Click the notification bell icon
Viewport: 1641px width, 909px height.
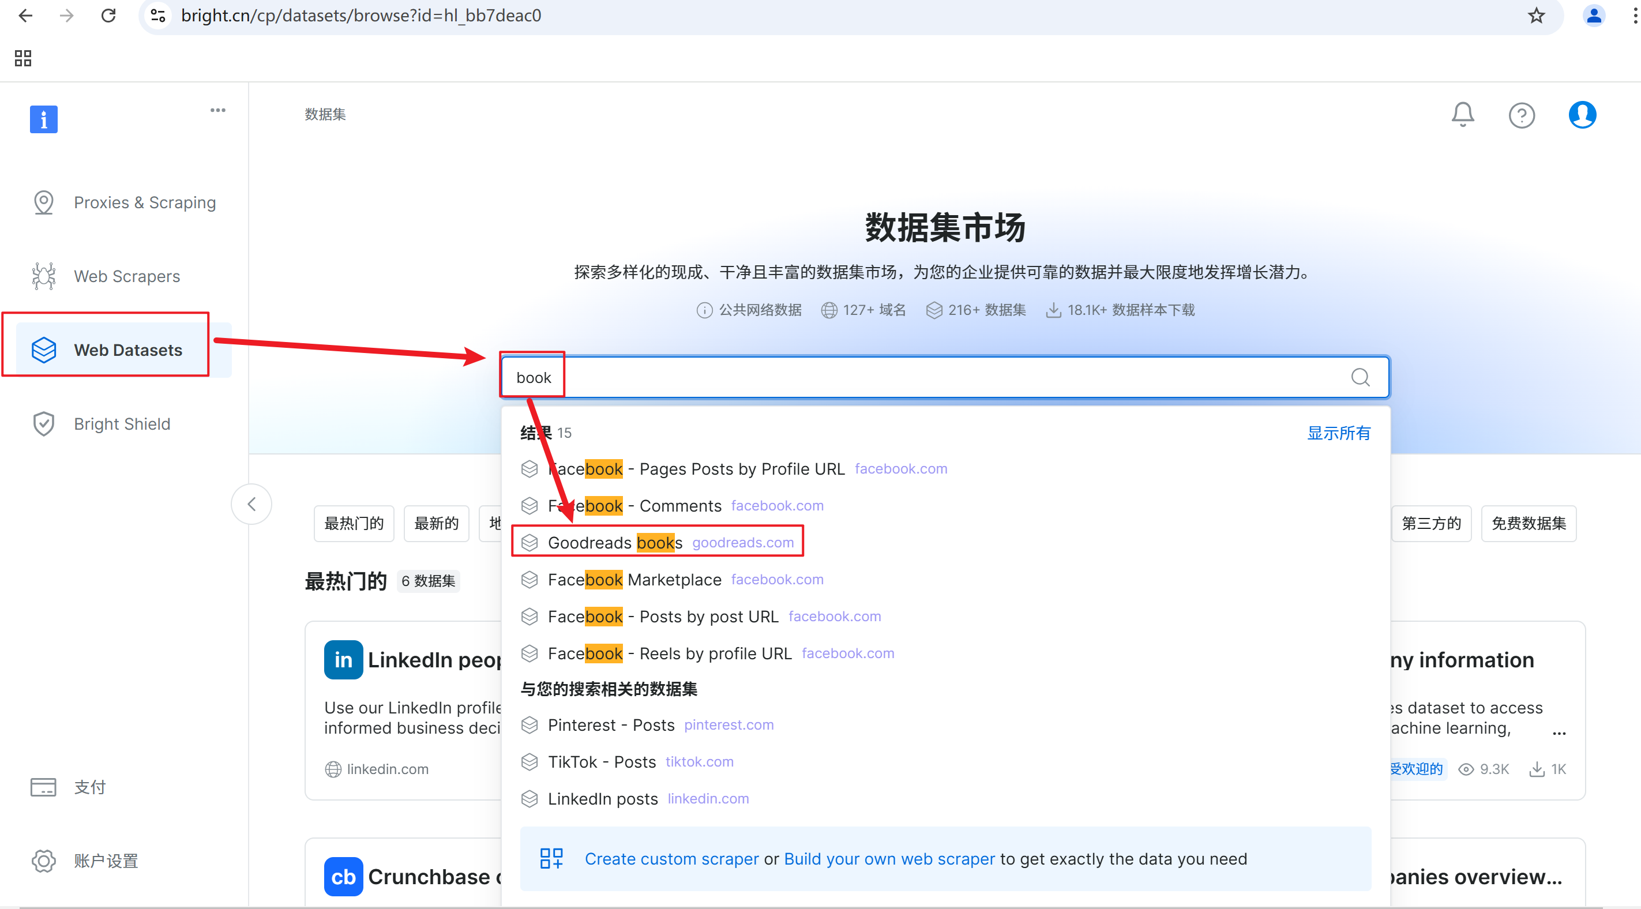pos(1462,115)
